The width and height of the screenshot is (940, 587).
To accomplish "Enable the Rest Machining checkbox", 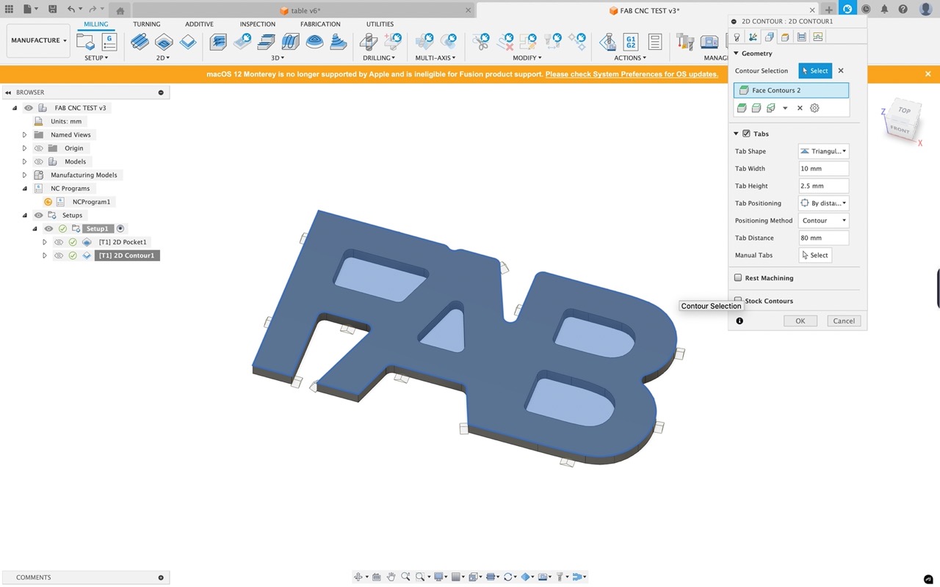I will click(738, 278).
